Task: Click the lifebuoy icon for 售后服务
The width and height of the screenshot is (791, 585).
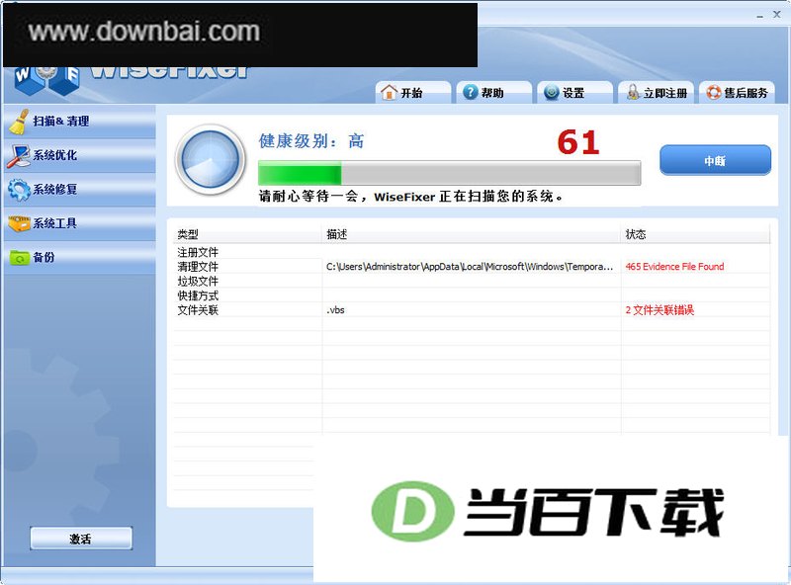Action: 713,92
